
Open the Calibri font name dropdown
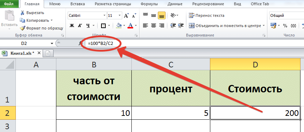(105, 16)
